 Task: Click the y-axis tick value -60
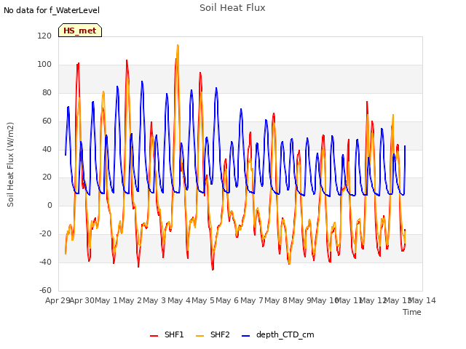click(x=45, y=290)
